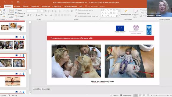
Task: Click Заметки button in status bar
Action: coord(114,95)
